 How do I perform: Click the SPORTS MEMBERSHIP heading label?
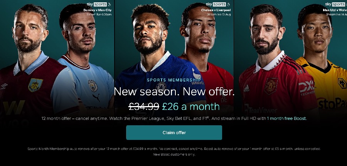click(174, 80)
